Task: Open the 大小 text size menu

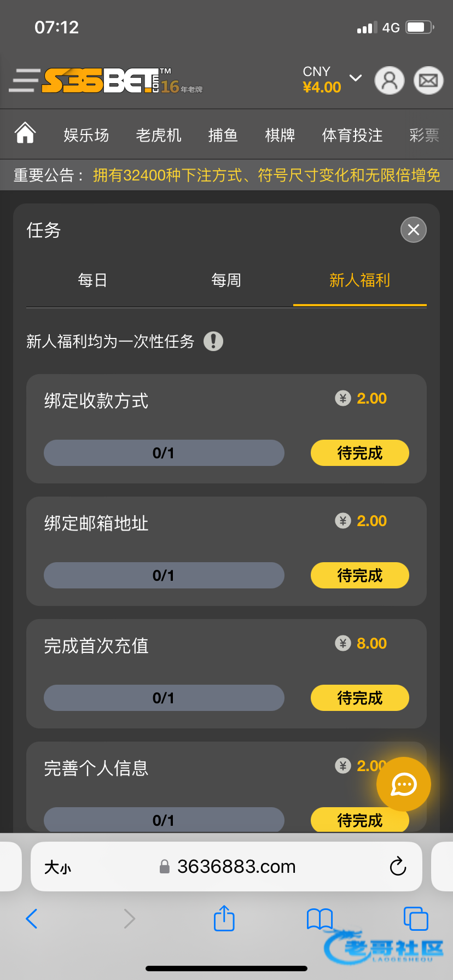Action: point(57,867)
